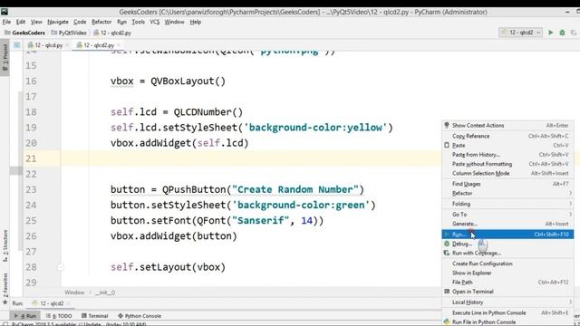Image resolution: width=580 pixels, height=326 pixels.
Task: Choose Execute Line in Python Console
Action: point(507,312)
